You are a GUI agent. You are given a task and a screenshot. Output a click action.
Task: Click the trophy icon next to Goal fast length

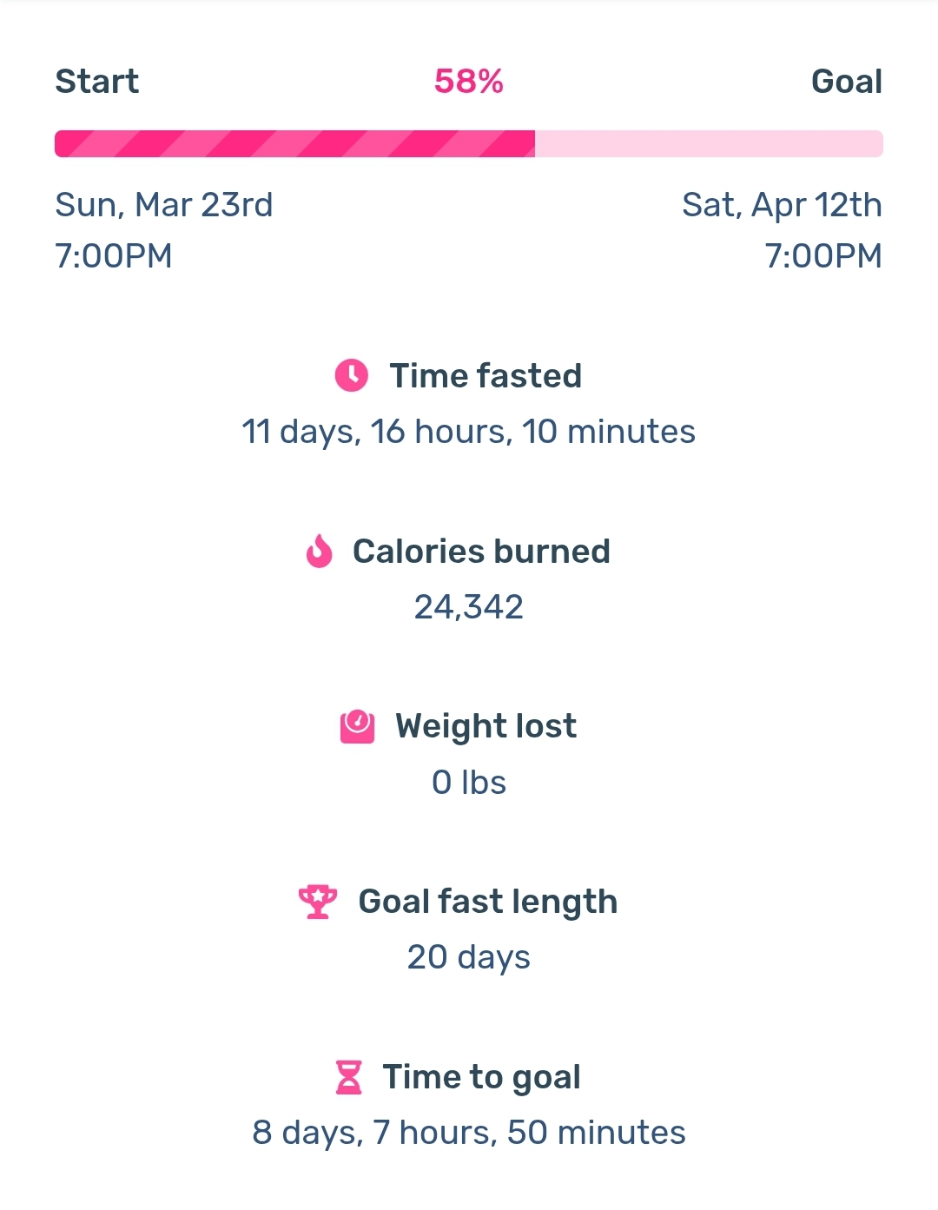pyautogui.click(x=318, y=902)
